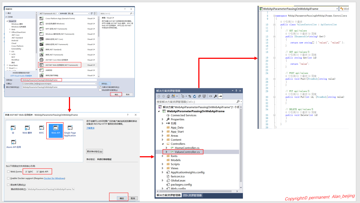This screenshot has height=203, width=360.
Task: Toggle the Web API reference checkbox
Action: click(x=37, y=172)
